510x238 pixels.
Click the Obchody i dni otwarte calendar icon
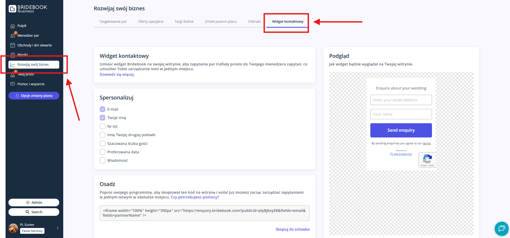[x=12, y=45]
